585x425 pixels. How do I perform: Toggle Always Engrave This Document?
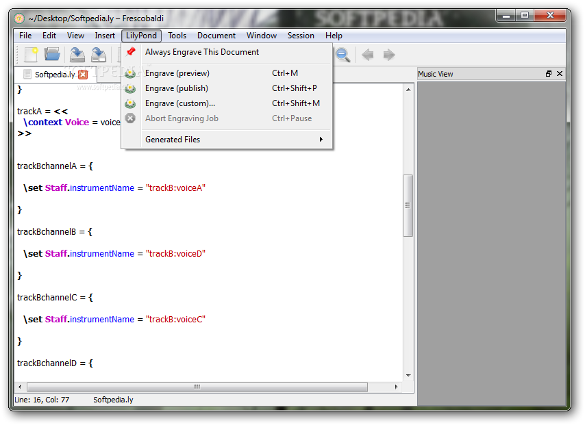click(x=227, y=52)
